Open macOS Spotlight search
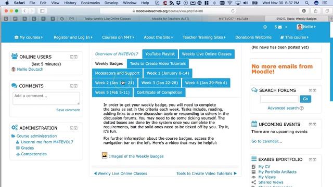The width and height of the screenshot is (333, 187). pyautogui.click(x=307, y=3)
